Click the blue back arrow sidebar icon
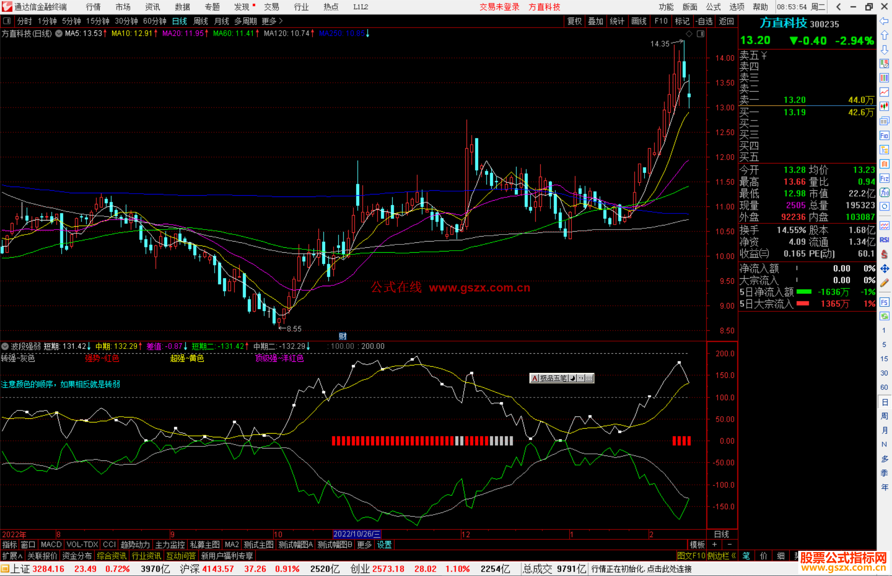This screenshot has width=892, height=576. [x=884, y=21]
